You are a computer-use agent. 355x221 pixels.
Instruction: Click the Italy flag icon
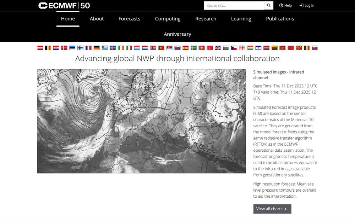[129, 48]
